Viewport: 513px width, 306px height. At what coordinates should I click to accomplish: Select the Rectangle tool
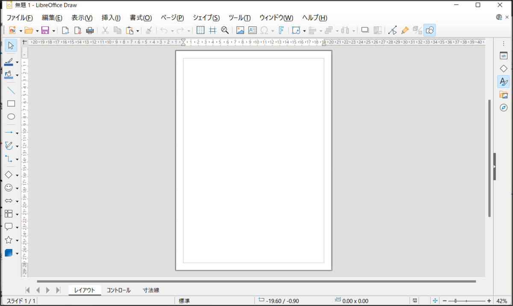pyautogui.click(x=11, y=103)
